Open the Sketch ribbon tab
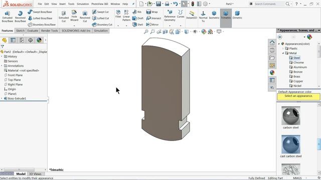321x180 pixels. point(20,30)
